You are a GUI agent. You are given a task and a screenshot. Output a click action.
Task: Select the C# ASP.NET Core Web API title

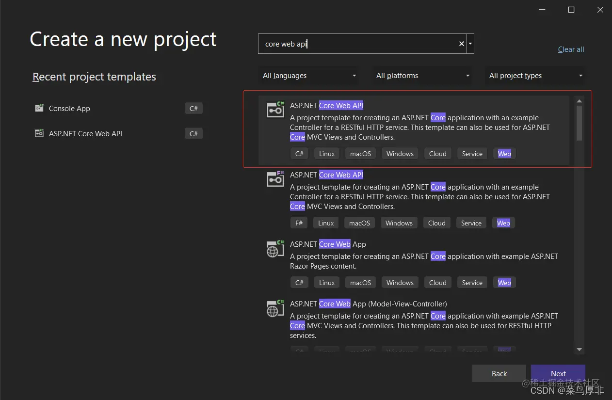pos(326,105)
